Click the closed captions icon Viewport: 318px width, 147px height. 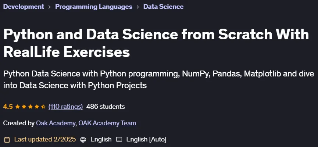[x=119, y=140]
